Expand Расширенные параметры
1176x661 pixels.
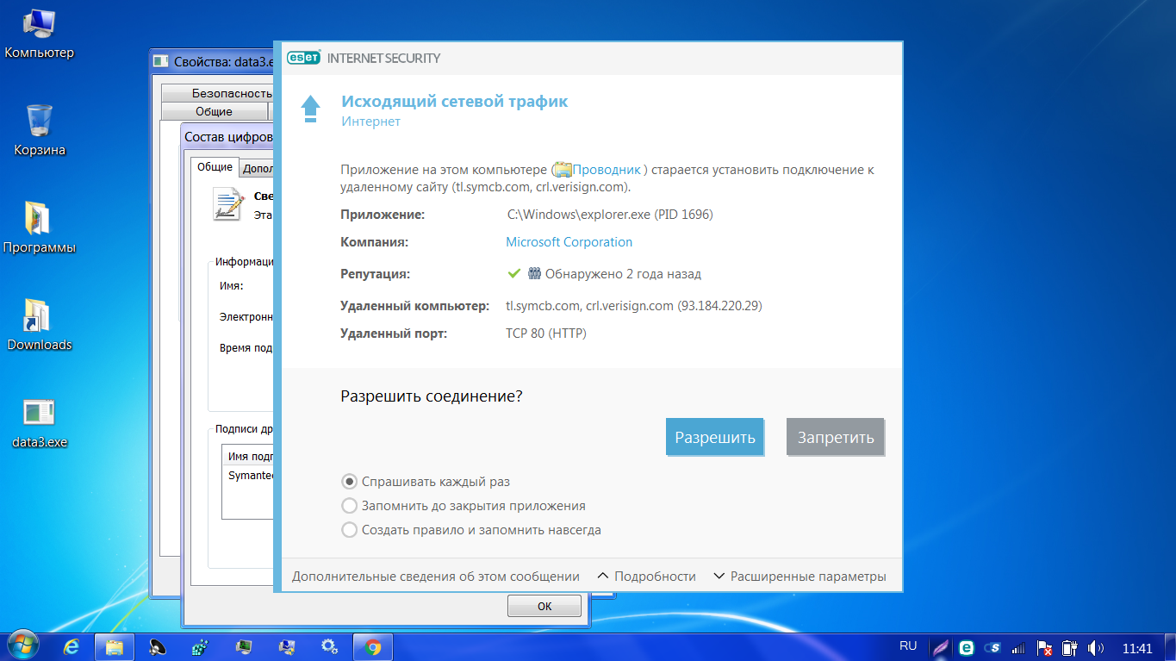click(800, 577)
